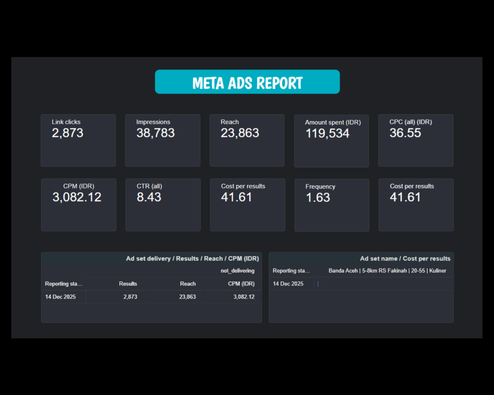Click the Frequency scorecard showing 1.63

pos(332,205)
